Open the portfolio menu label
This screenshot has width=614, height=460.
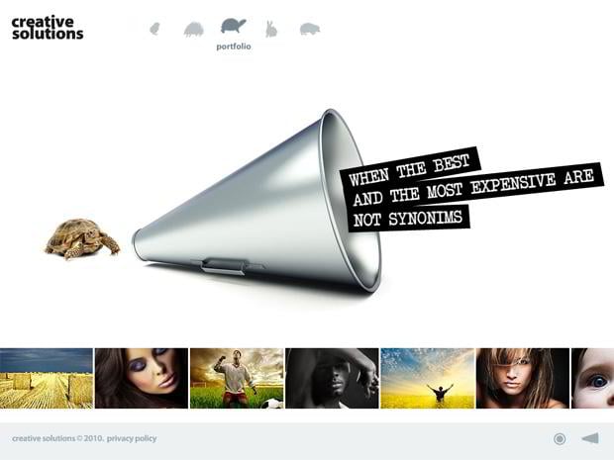[x=234, y=46]
